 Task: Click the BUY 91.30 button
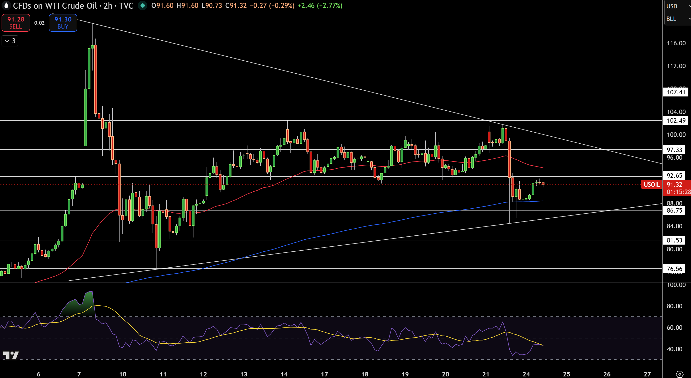[63, 23]
